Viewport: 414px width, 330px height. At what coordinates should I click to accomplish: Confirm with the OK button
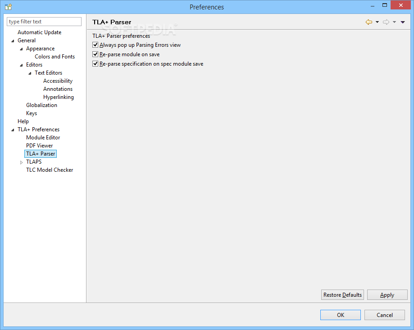click(x=340, y=315)
